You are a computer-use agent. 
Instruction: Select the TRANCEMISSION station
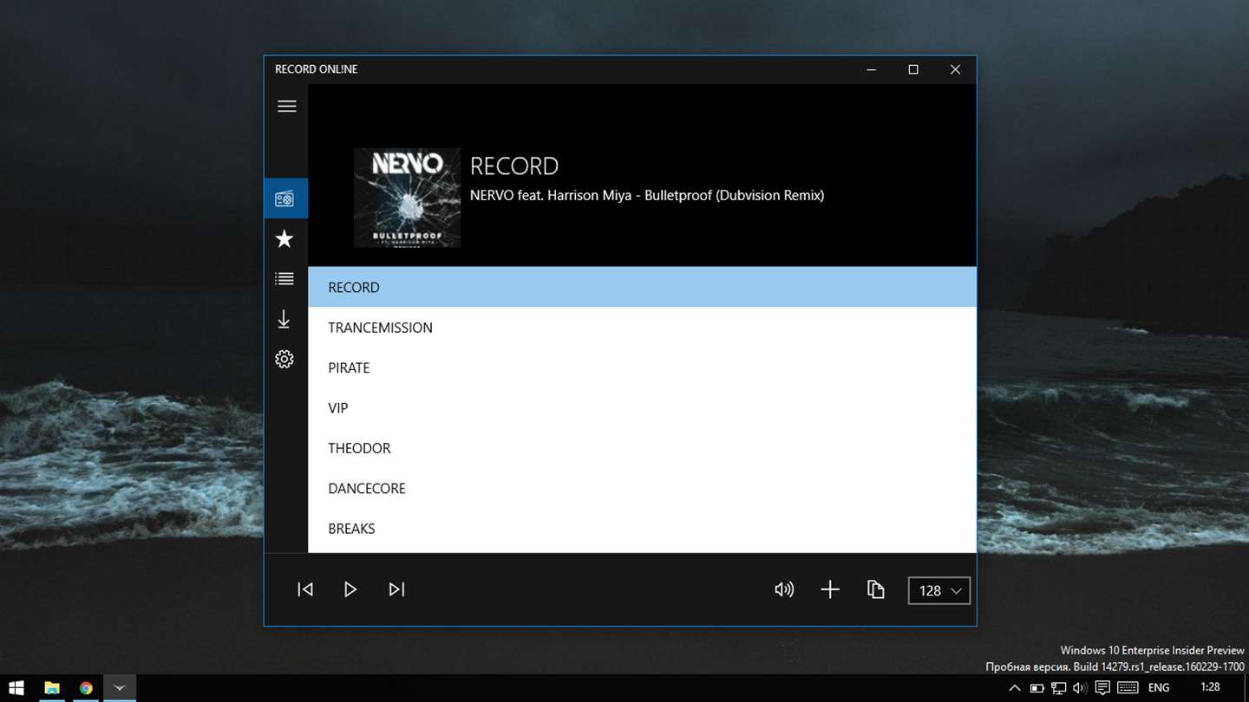[x=642, y=328]
